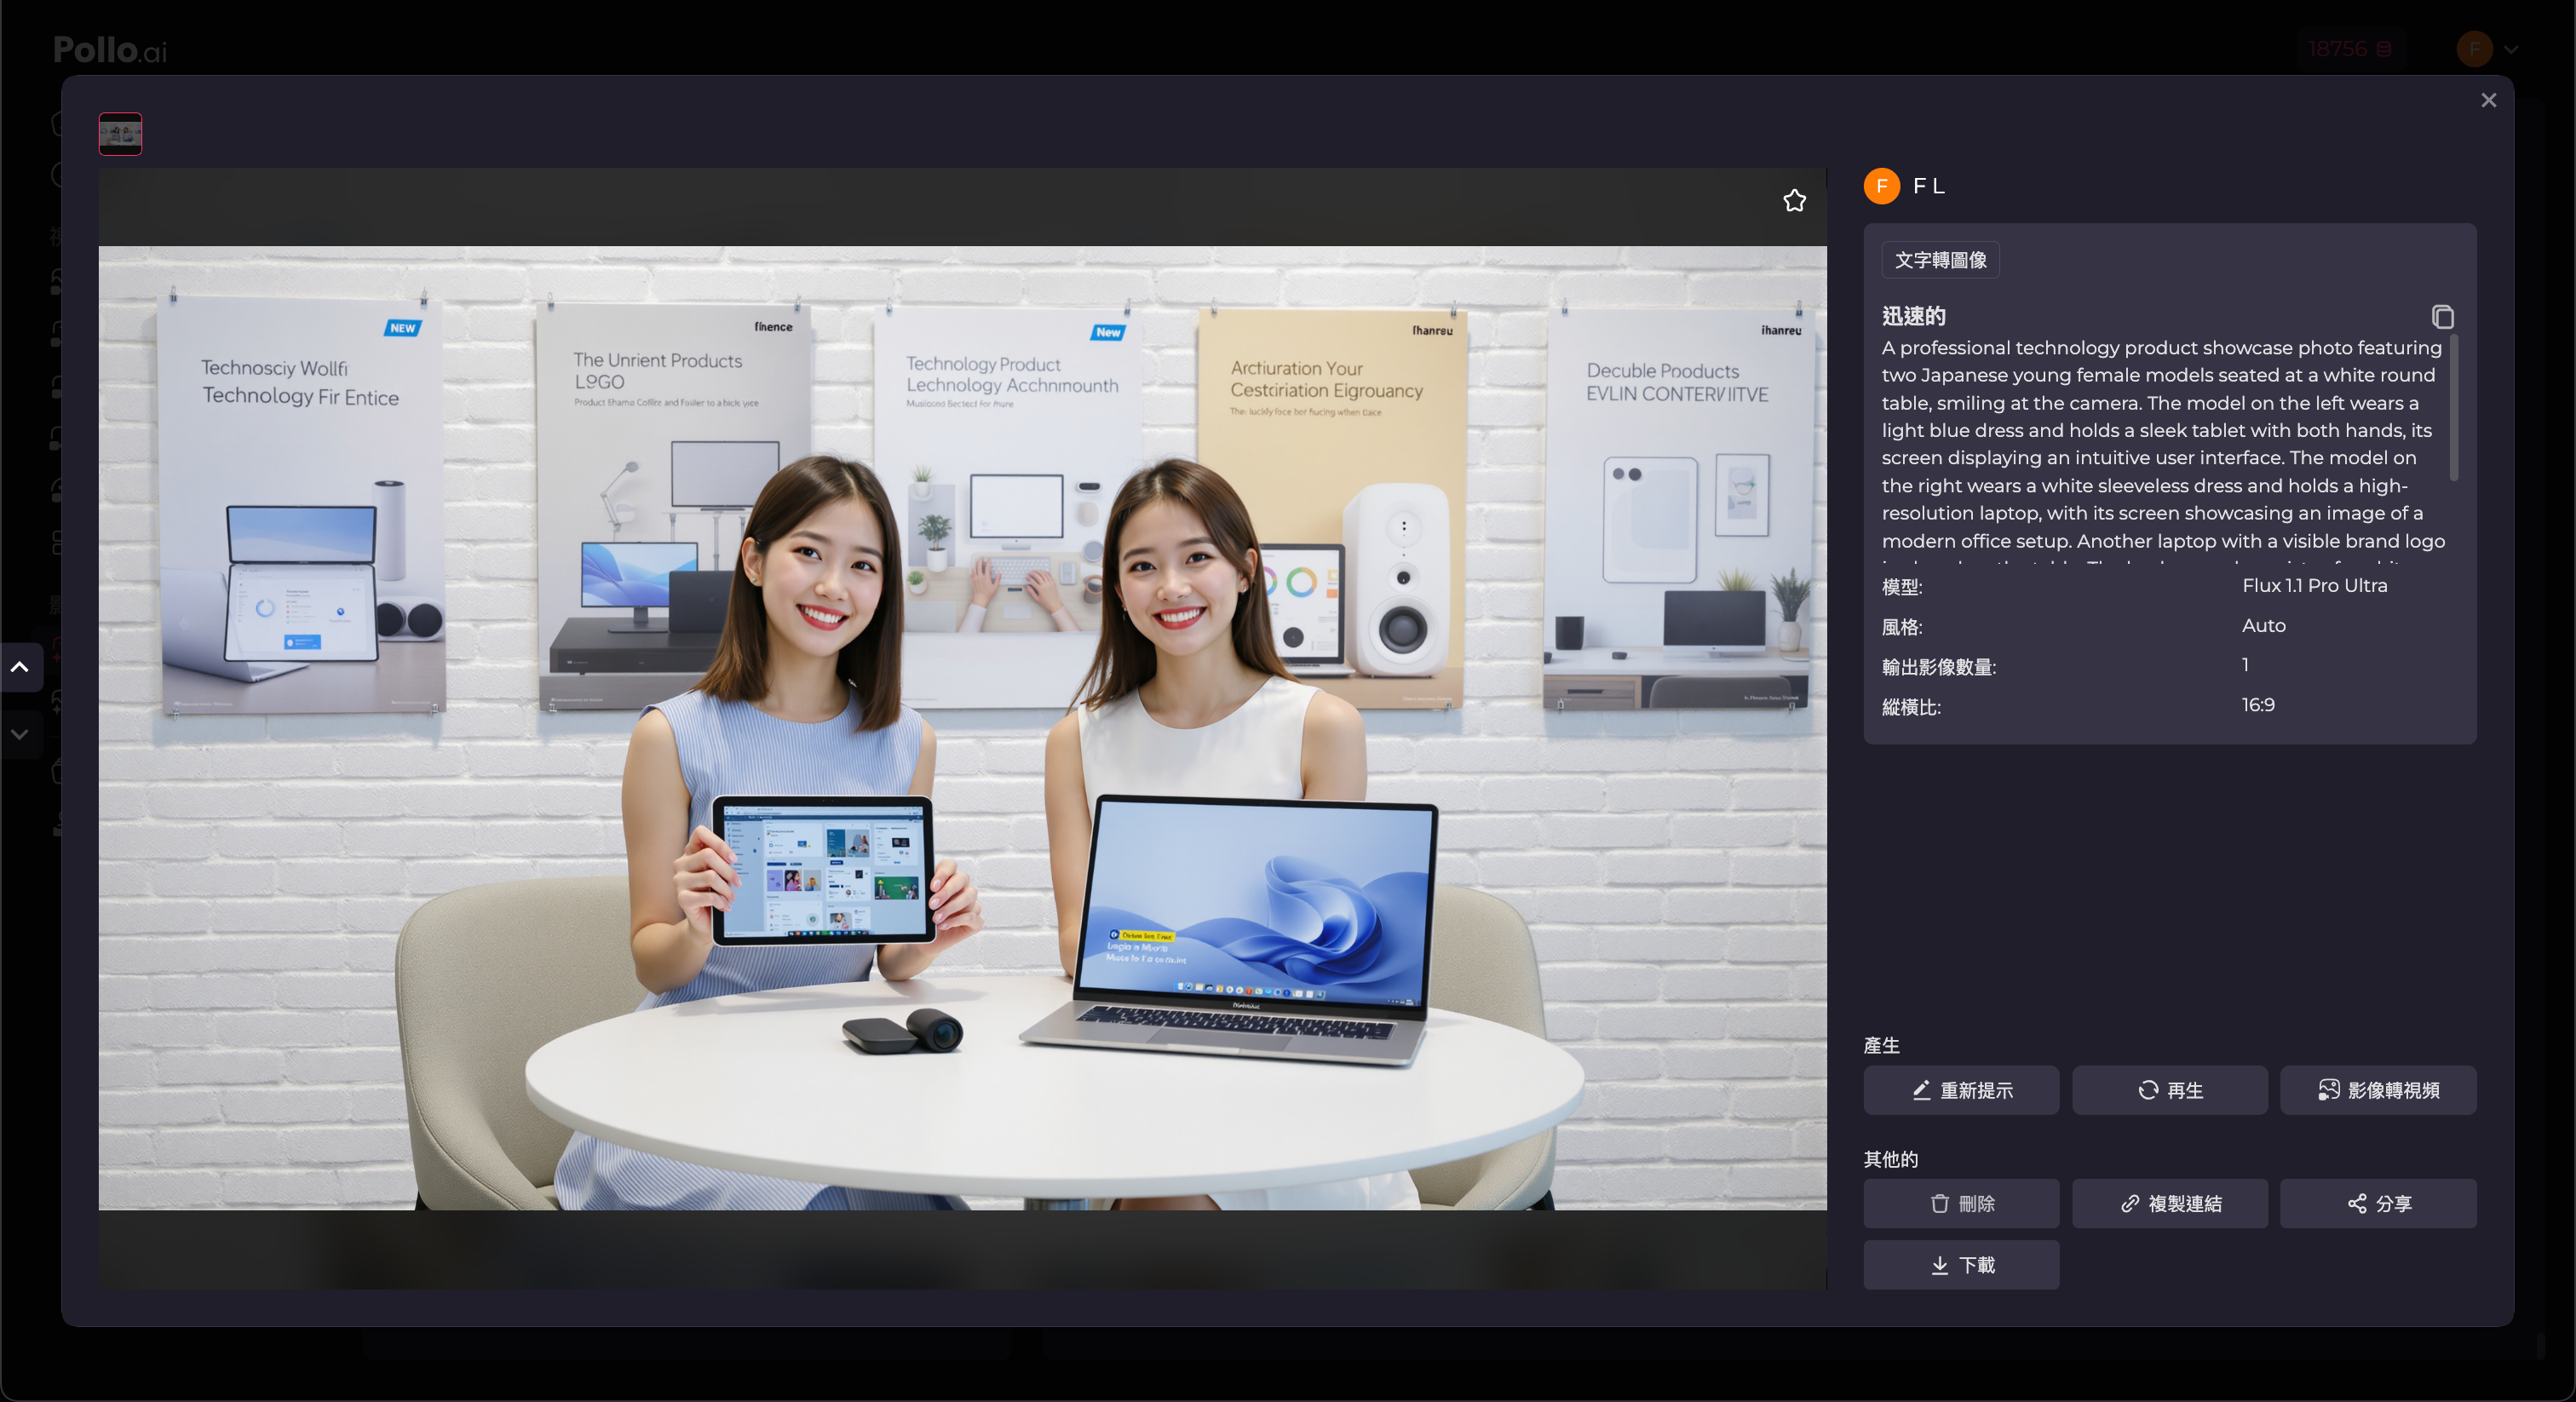Go to previous image with up chevron
Screen dimensions: 2576x1402
(20, 667)
